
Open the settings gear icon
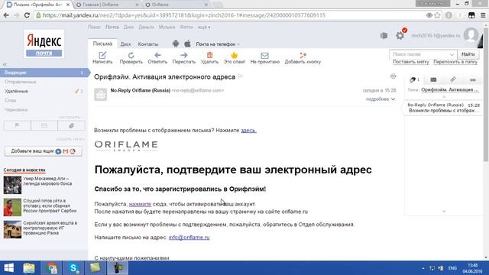400,36
